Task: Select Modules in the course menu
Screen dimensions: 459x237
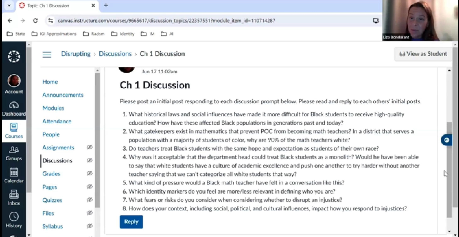Action: (x=53, y=108)
